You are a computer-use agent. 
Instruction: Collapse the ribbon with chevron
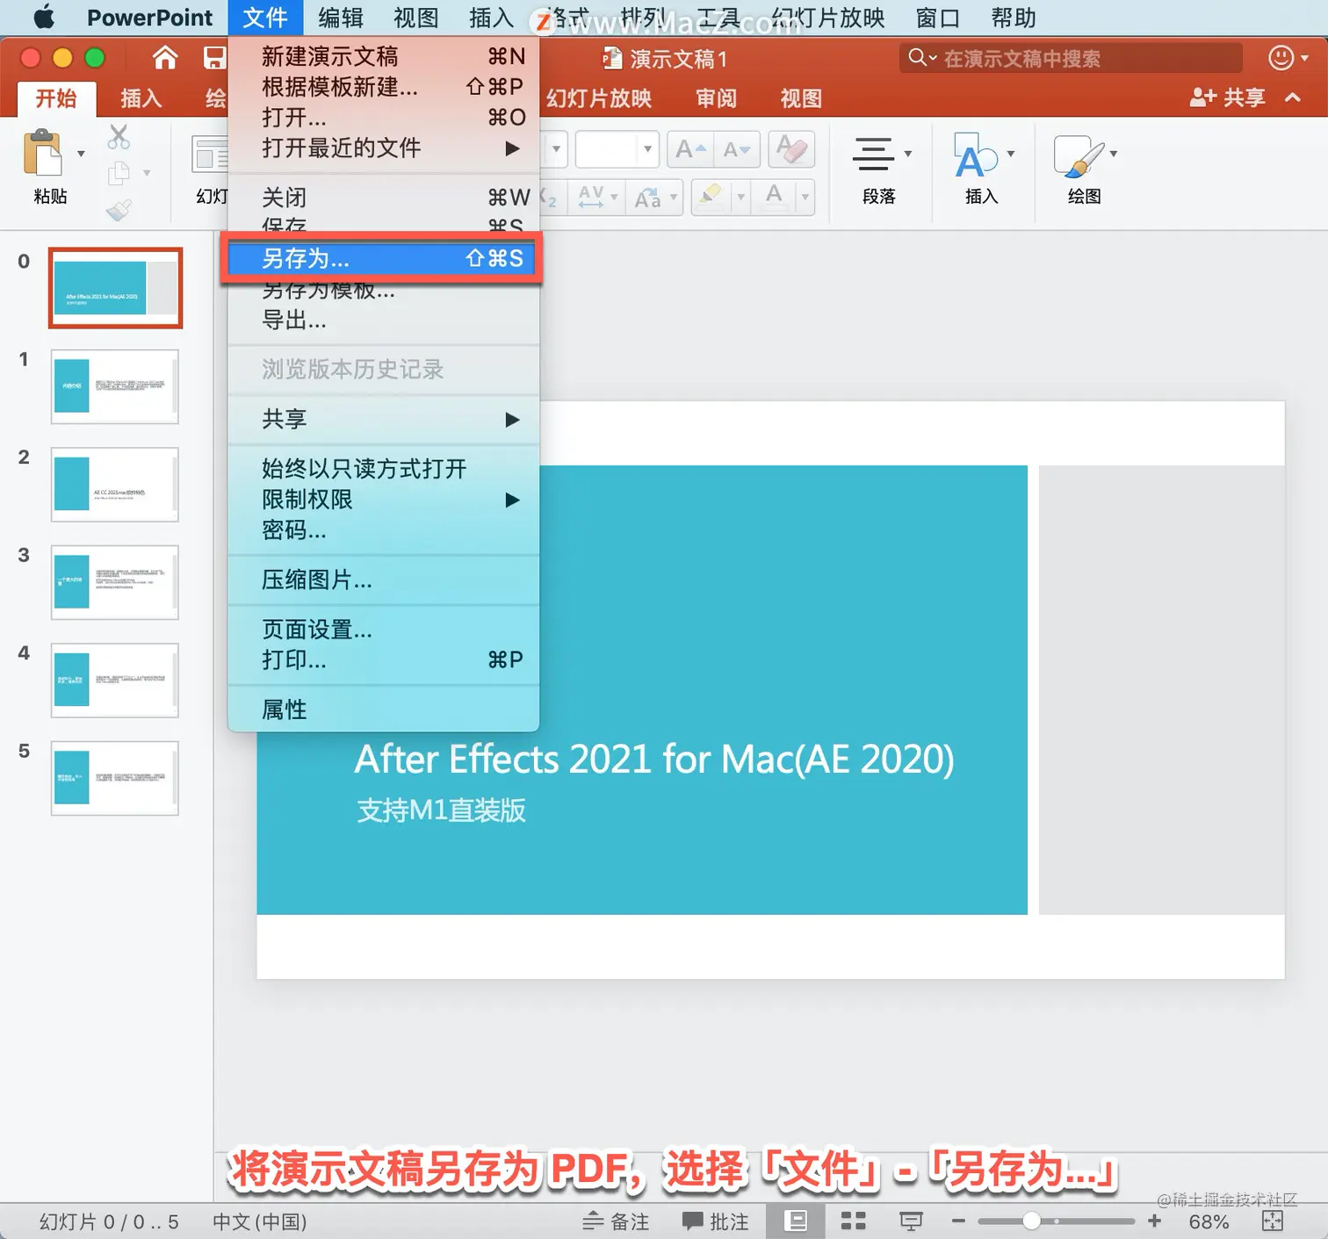click(1293, 97)
